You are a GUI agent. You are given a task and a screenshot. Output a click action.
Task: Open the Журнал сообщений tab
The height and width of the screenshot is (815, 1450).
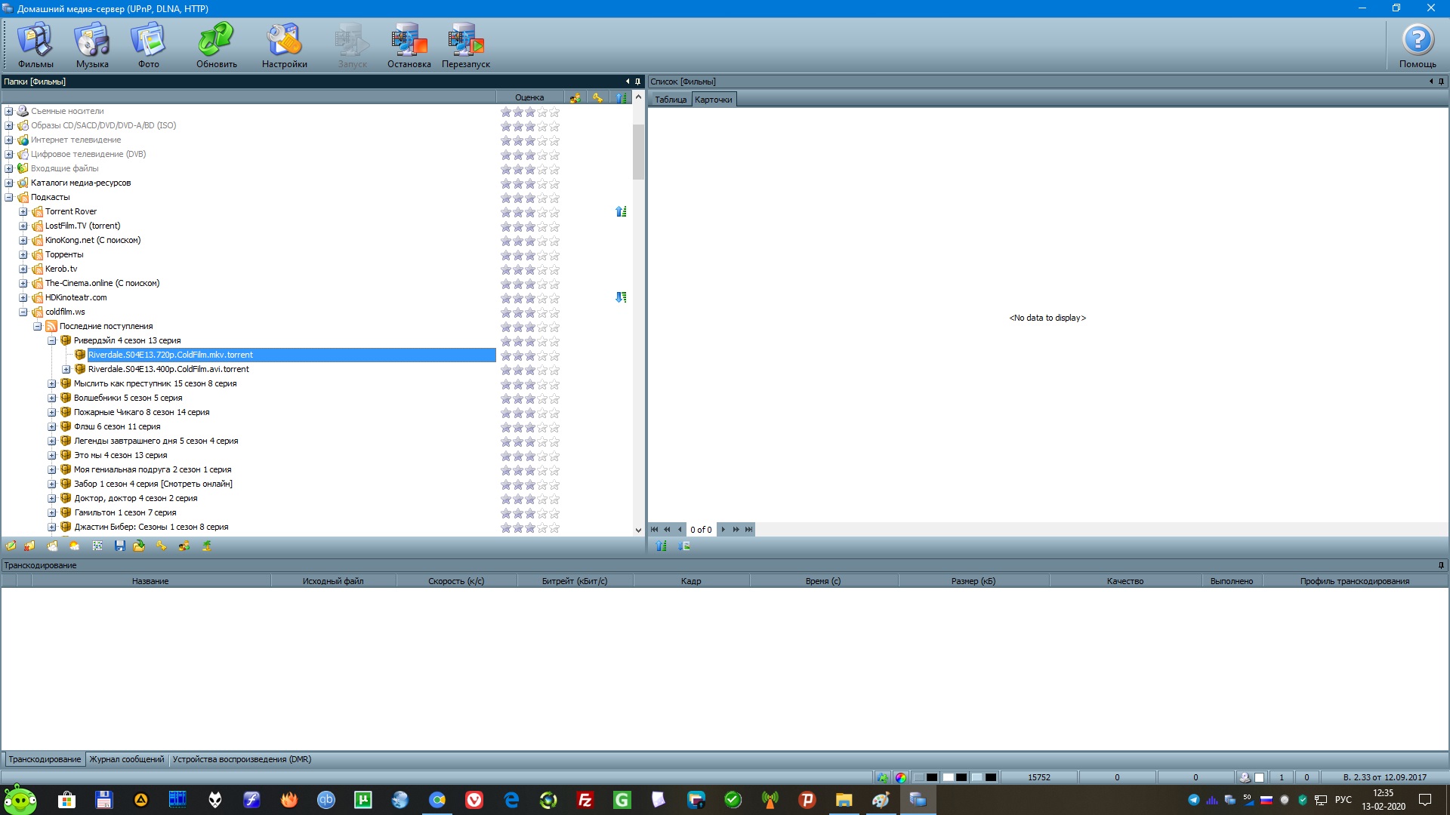[126, 760]
